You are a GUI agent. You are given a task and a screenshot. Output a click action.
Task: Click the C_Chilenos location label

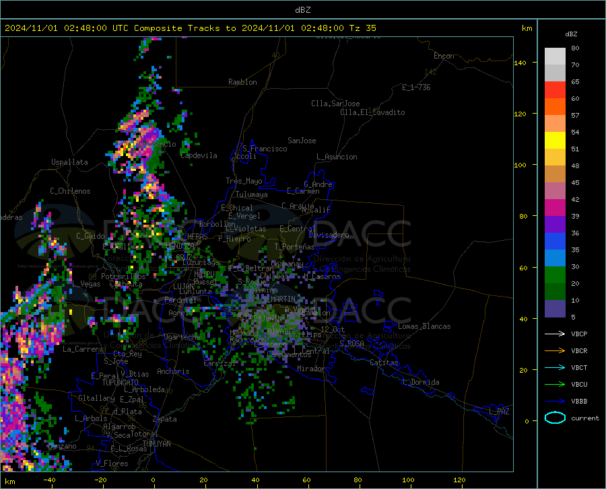pyautogui.click(x=70, y=191)
